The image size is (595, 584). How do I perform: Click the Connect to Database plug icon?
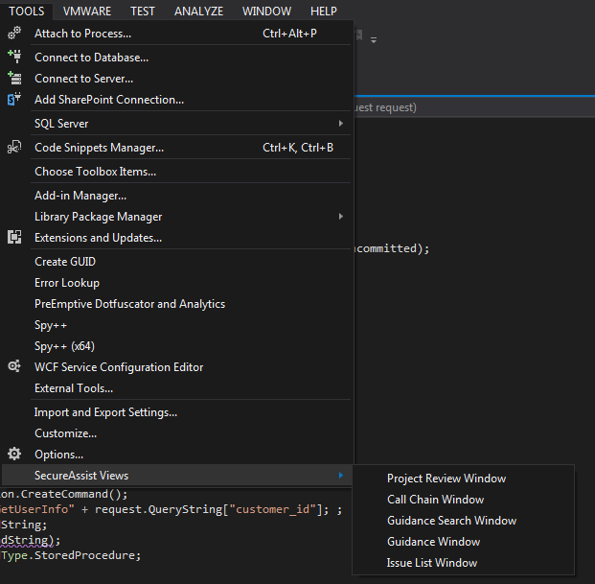(14, 57)
